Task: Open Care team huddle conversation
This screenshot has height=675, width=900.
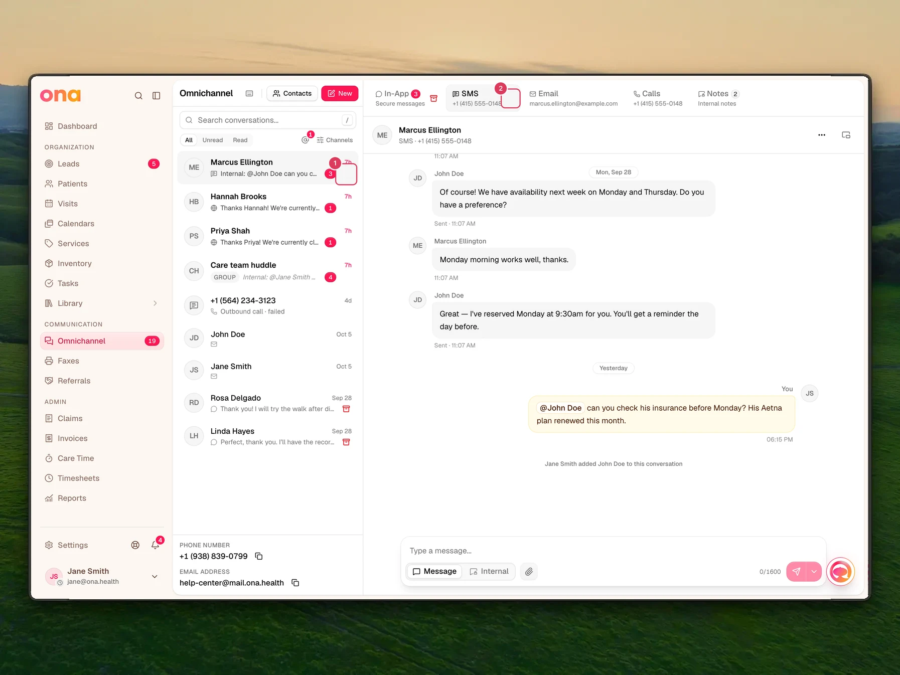Action: pos(267,271)
